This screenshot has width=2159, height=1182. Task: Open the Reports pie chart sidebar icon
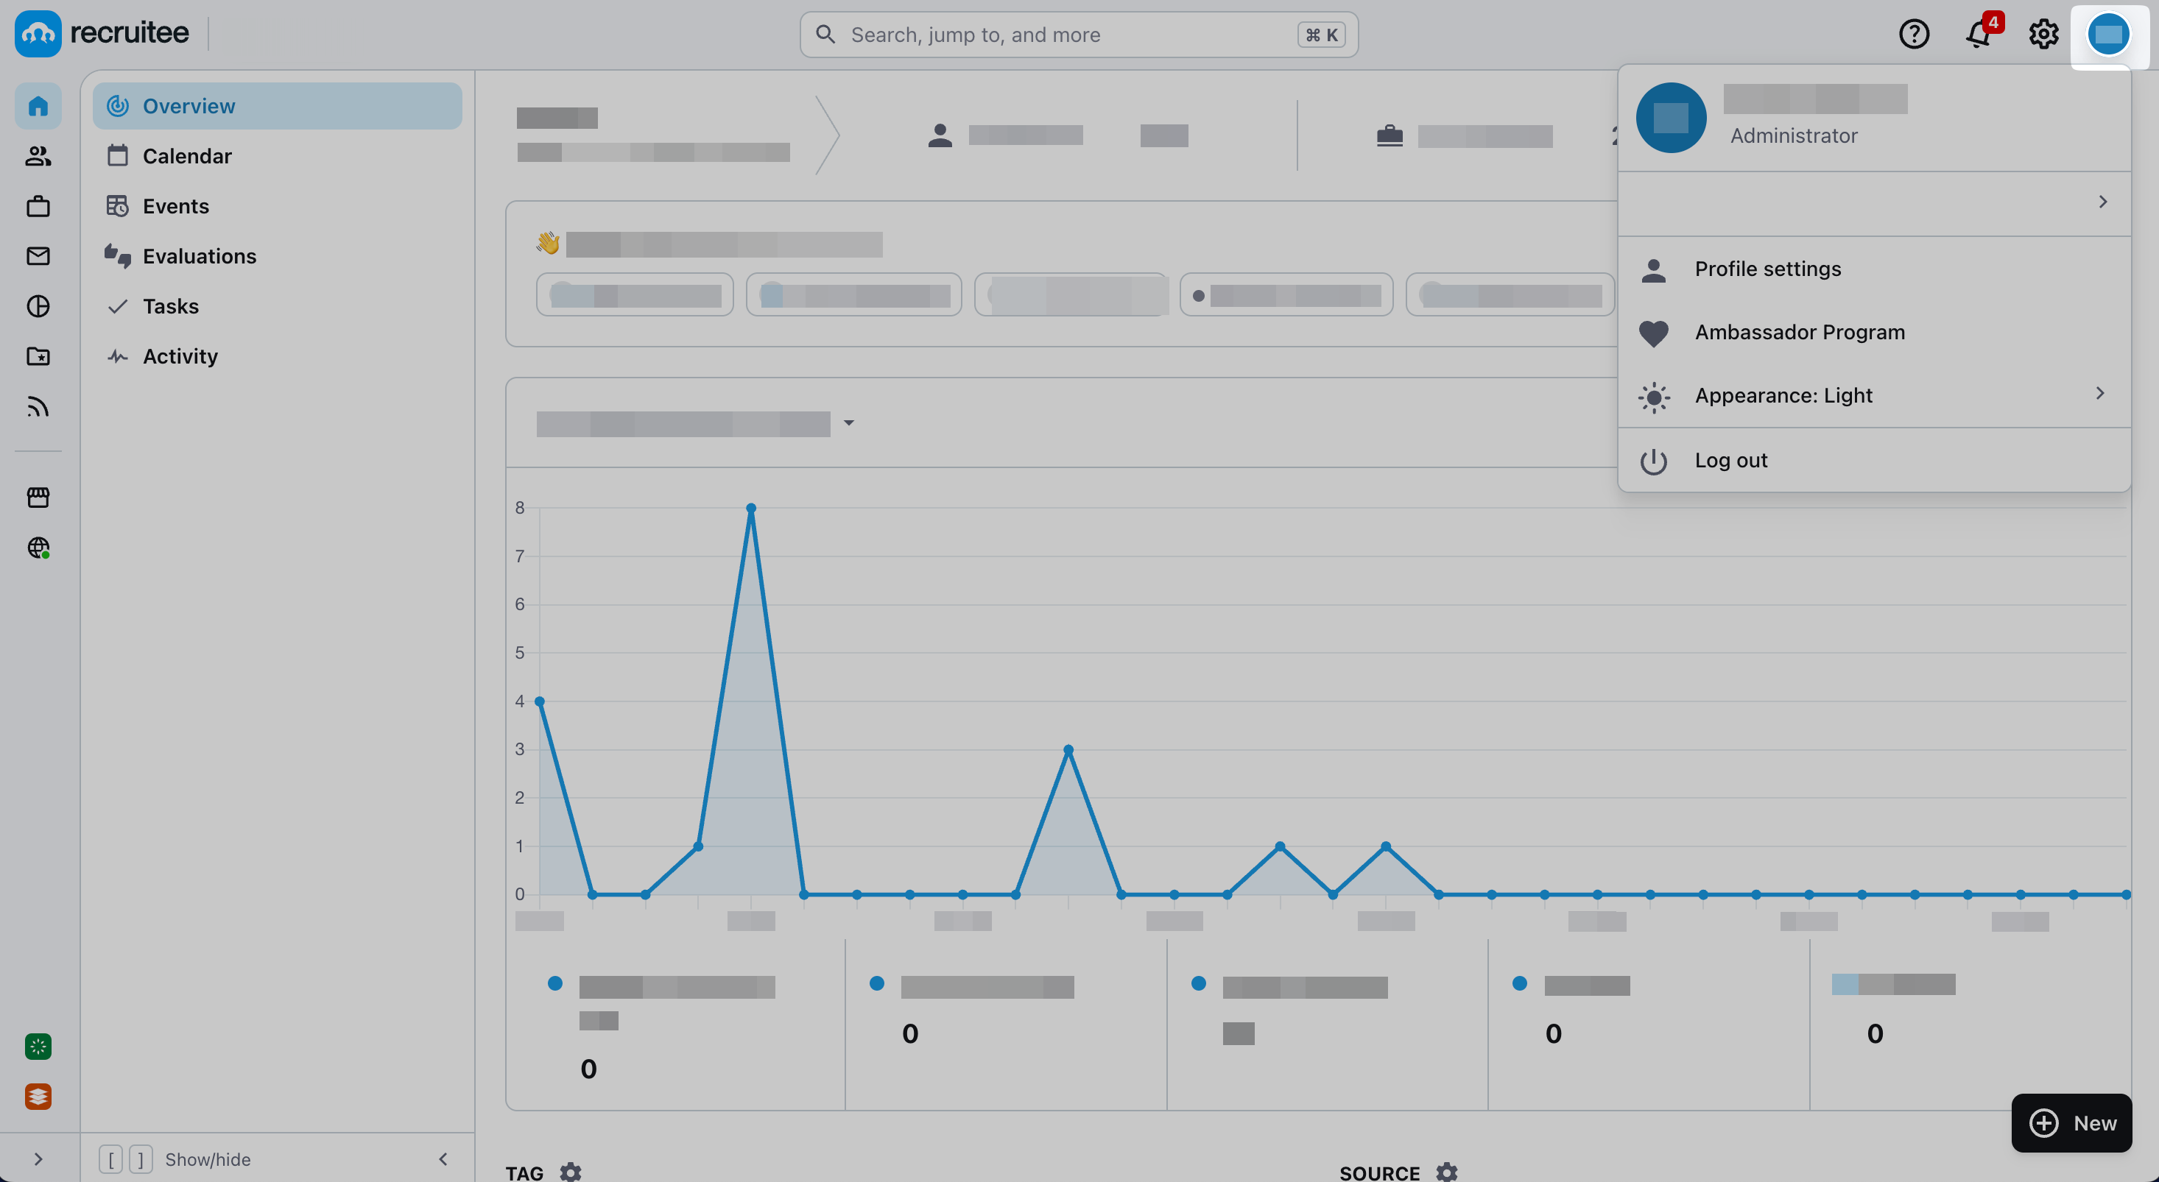pos(38,307)
